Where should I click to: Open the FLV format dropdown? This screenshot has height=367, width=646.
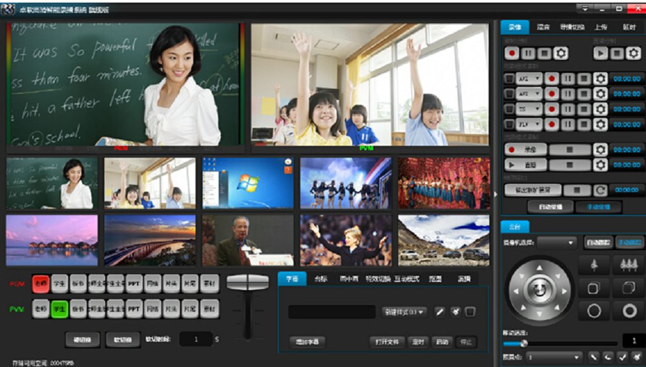(529, 124)
